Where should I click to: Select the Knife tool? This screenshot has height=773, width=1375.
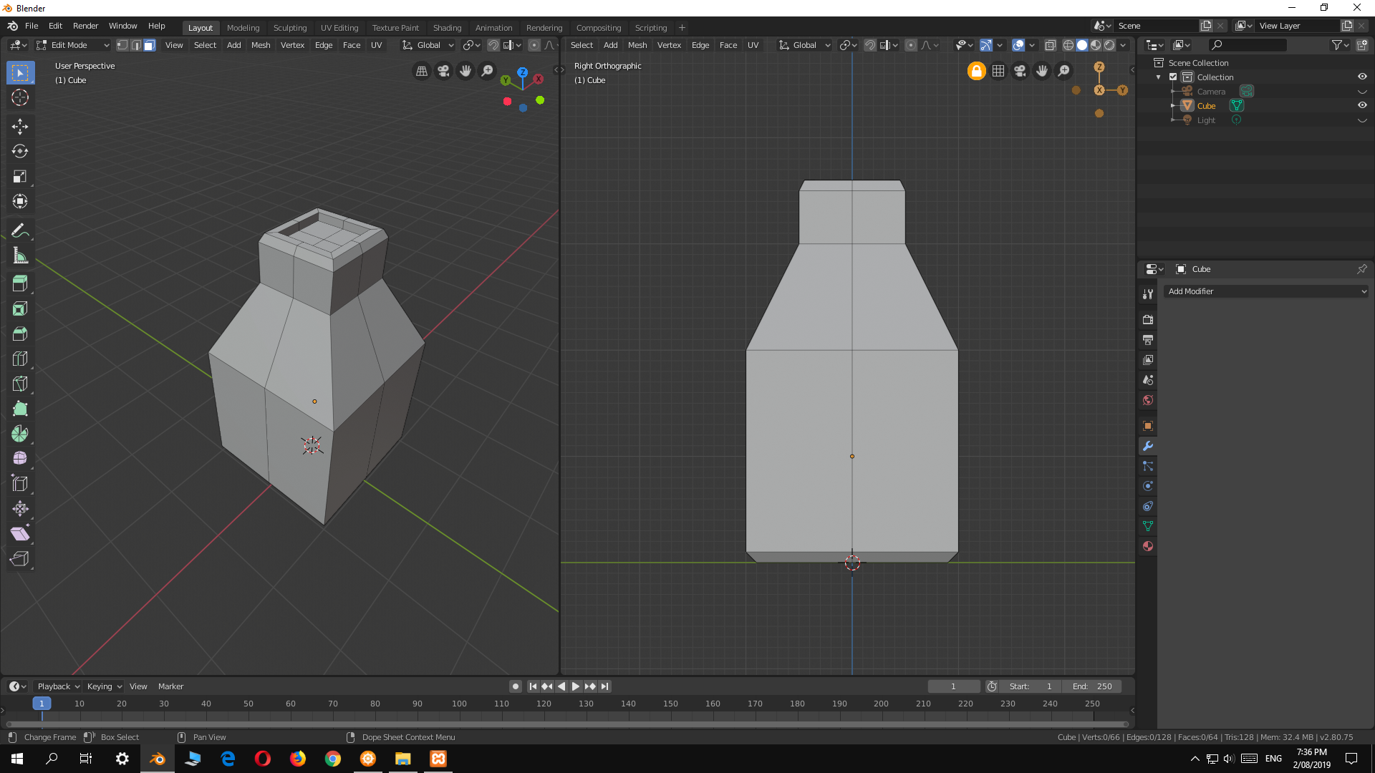20,384
